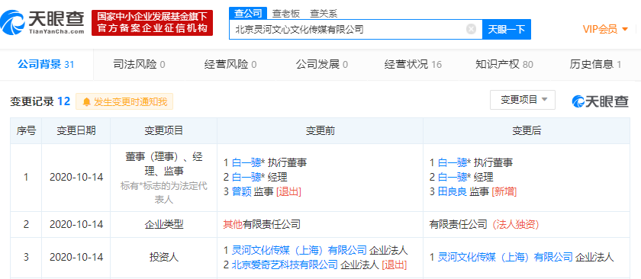Click the 有限责任公司（法人独资）text
Image resolution: width=641 pixels, height=279 pixels.
point(484,224)
